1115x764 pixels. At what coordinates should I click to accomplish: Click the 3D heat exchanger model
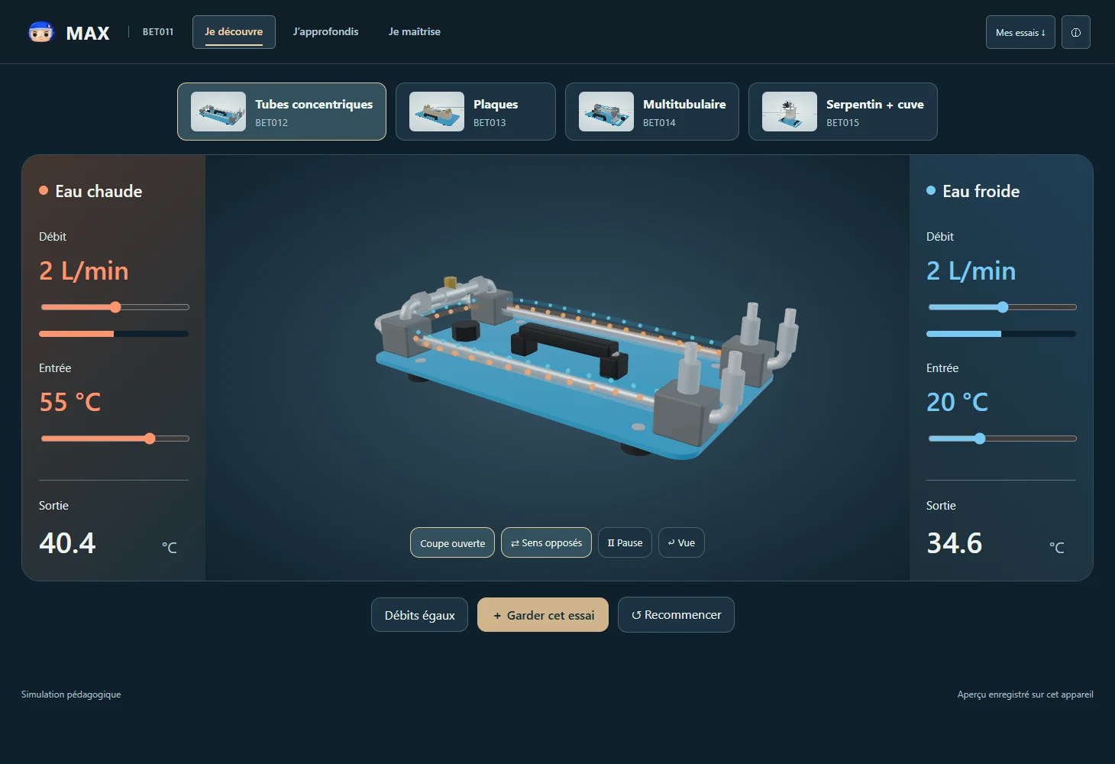[587, 367]
